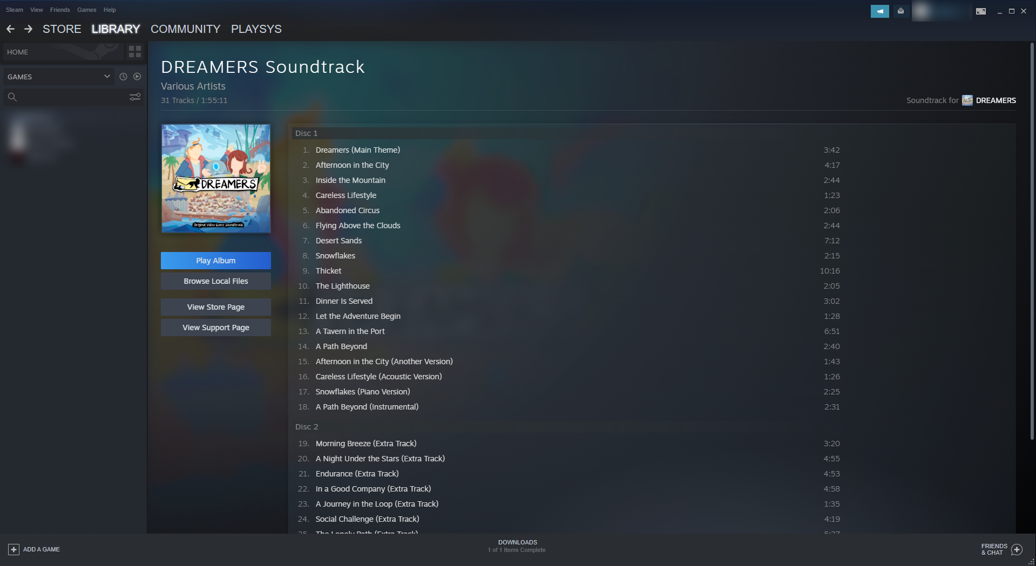Open advanced library filters icon
Screen dimensions: 1036x566
tap(135, 97)
